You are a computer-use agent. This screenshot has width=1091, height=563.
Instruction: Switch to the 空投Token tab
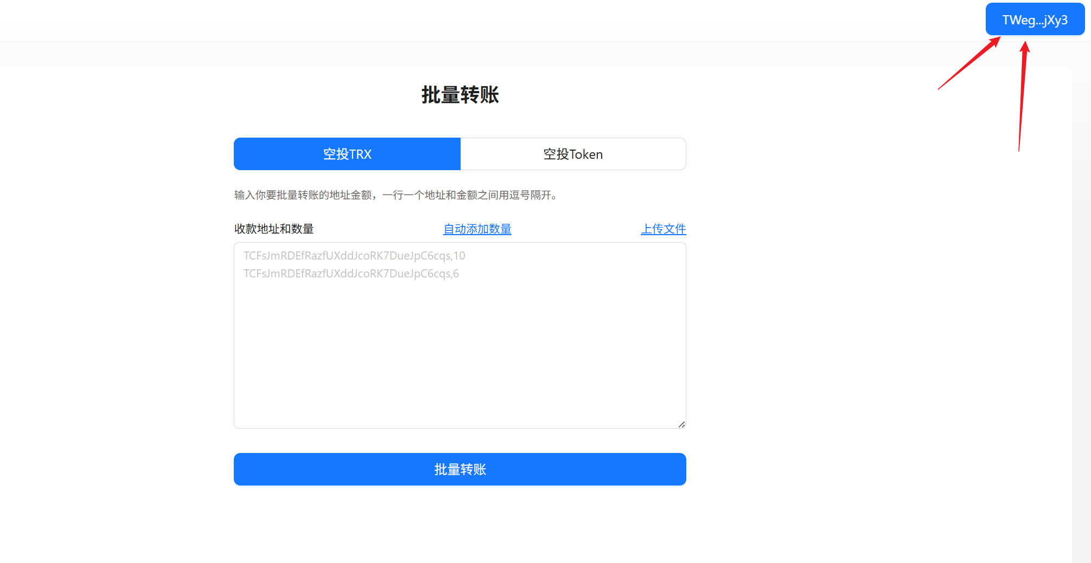(x=573, y=154)
